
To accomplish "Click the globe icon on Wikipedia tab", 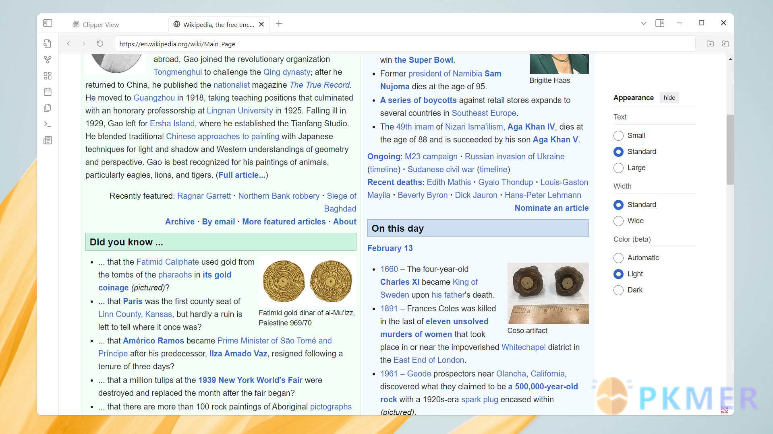I will (x=176, y=24).
